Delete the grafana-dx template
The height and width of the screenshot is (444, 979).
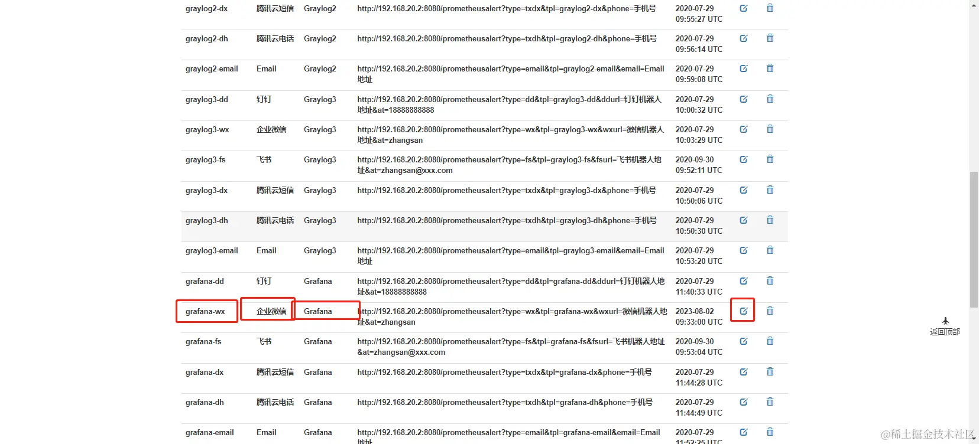tap(770, 372)
